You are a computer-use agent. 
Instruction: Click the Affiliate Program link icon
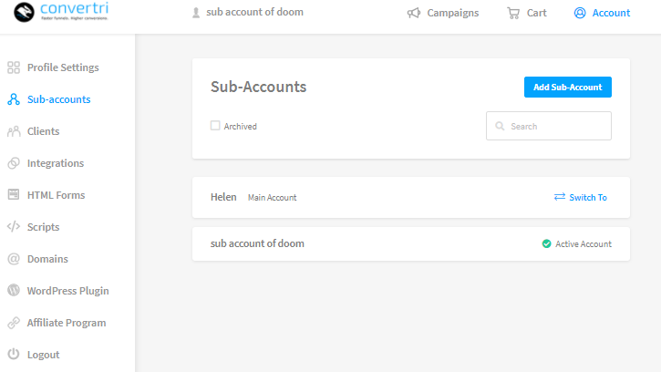[x=14, y=323]
